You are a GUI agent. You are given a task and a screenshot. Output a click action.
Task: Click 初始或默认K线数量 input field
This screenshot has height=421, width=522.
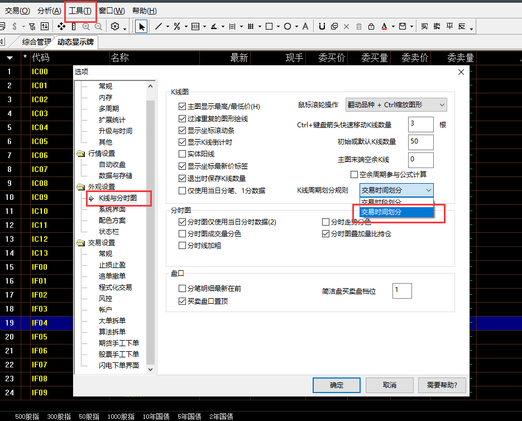(x=421, y=142)
